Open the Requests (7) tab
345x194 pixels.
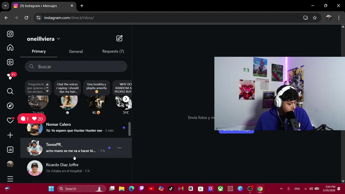tap(113, 51)
